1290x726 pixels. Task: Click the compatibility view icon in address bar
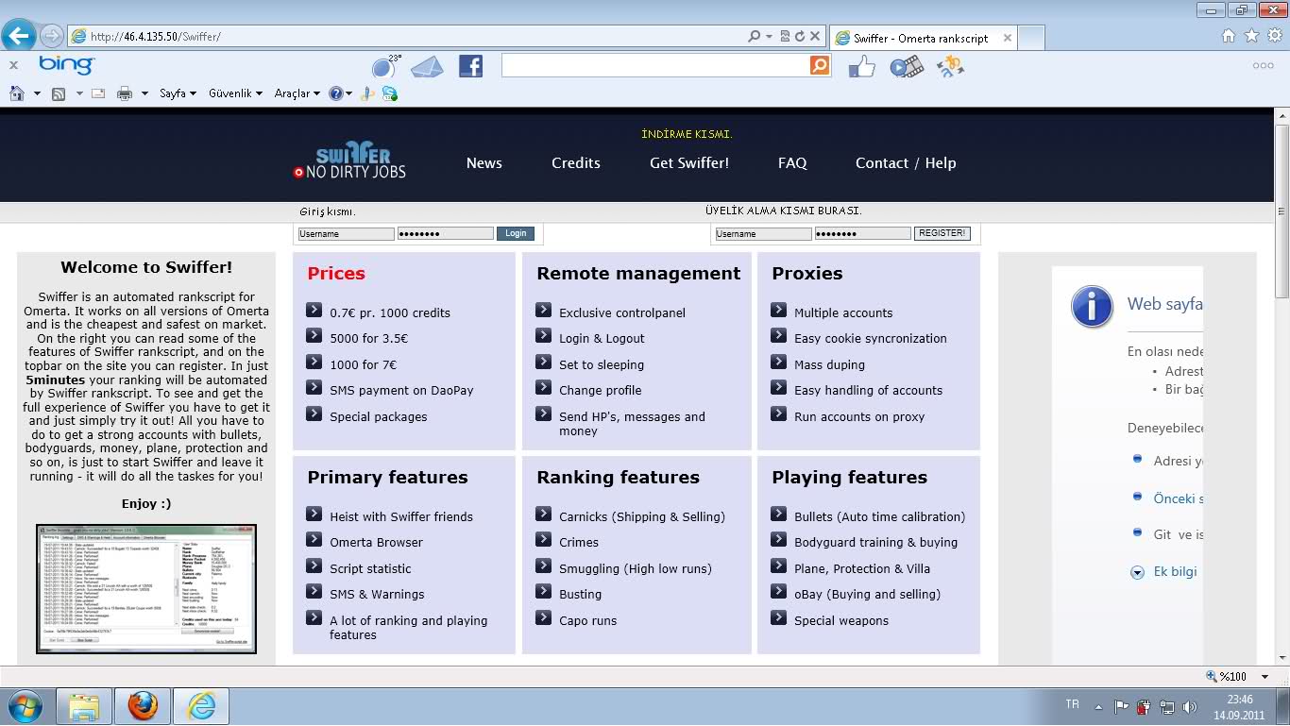(x=786, y=37)
